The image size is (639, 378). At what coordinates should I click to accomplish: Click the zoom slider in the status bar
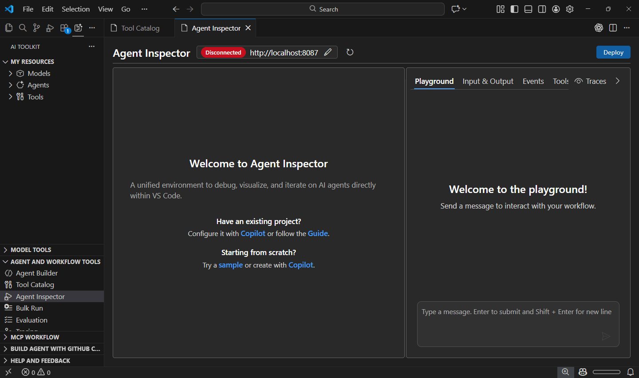click(x=607, y=372)
